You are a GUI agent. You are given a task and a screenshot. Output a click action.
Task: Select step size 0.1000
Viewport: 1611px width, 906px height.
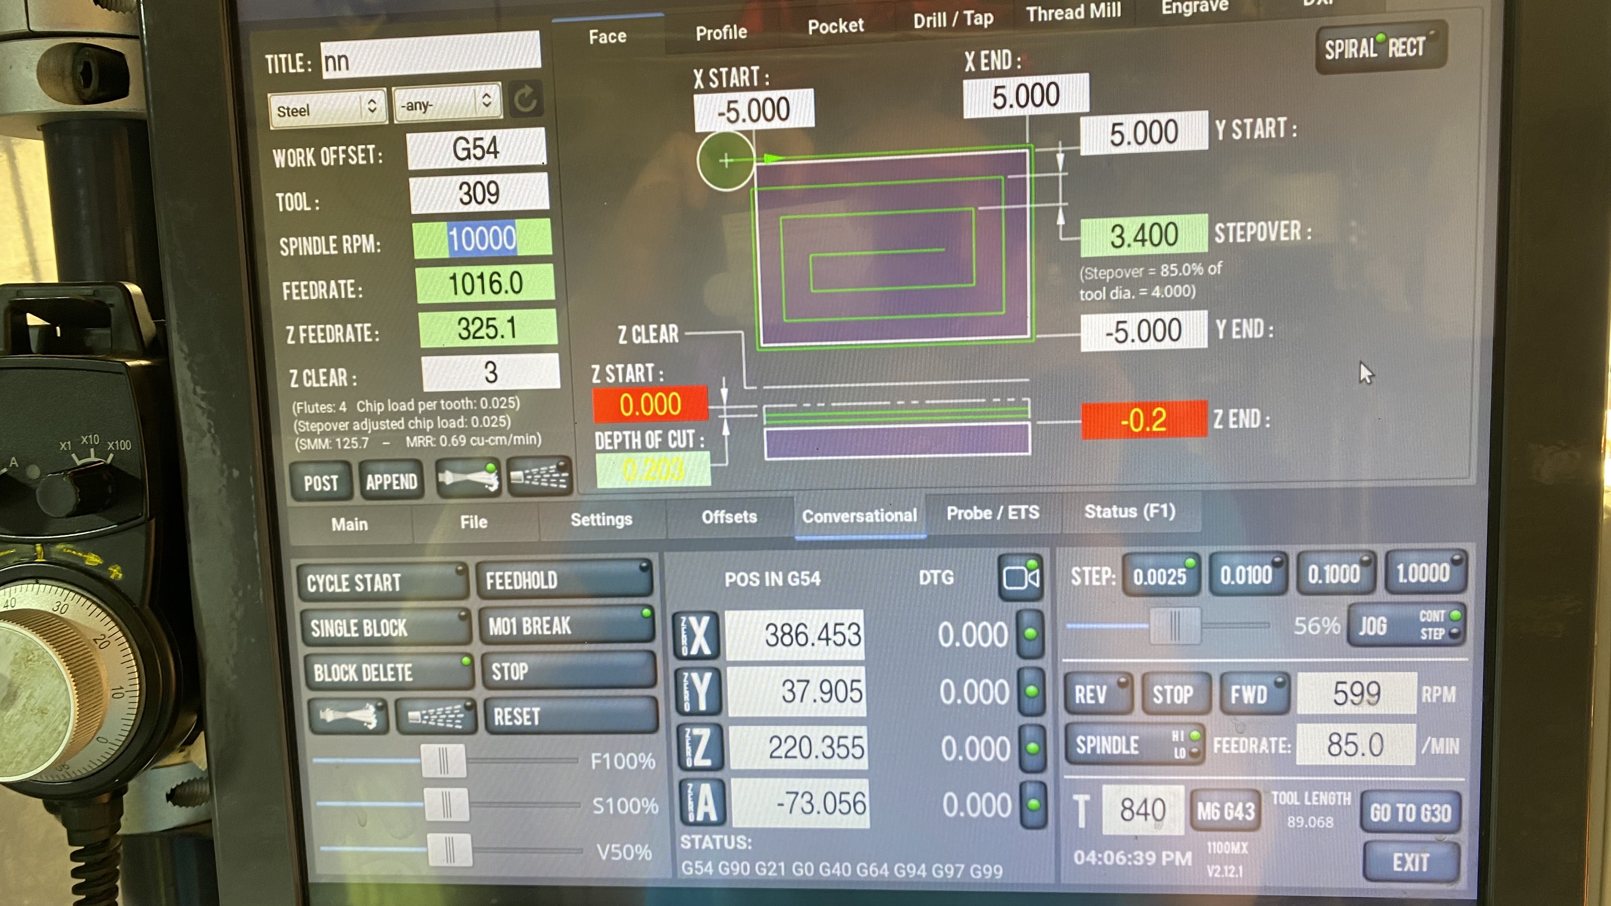point(1336,572)
